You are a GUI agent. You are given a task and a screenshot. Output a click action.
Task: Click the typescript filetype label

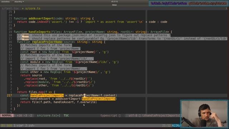(109, 115)
